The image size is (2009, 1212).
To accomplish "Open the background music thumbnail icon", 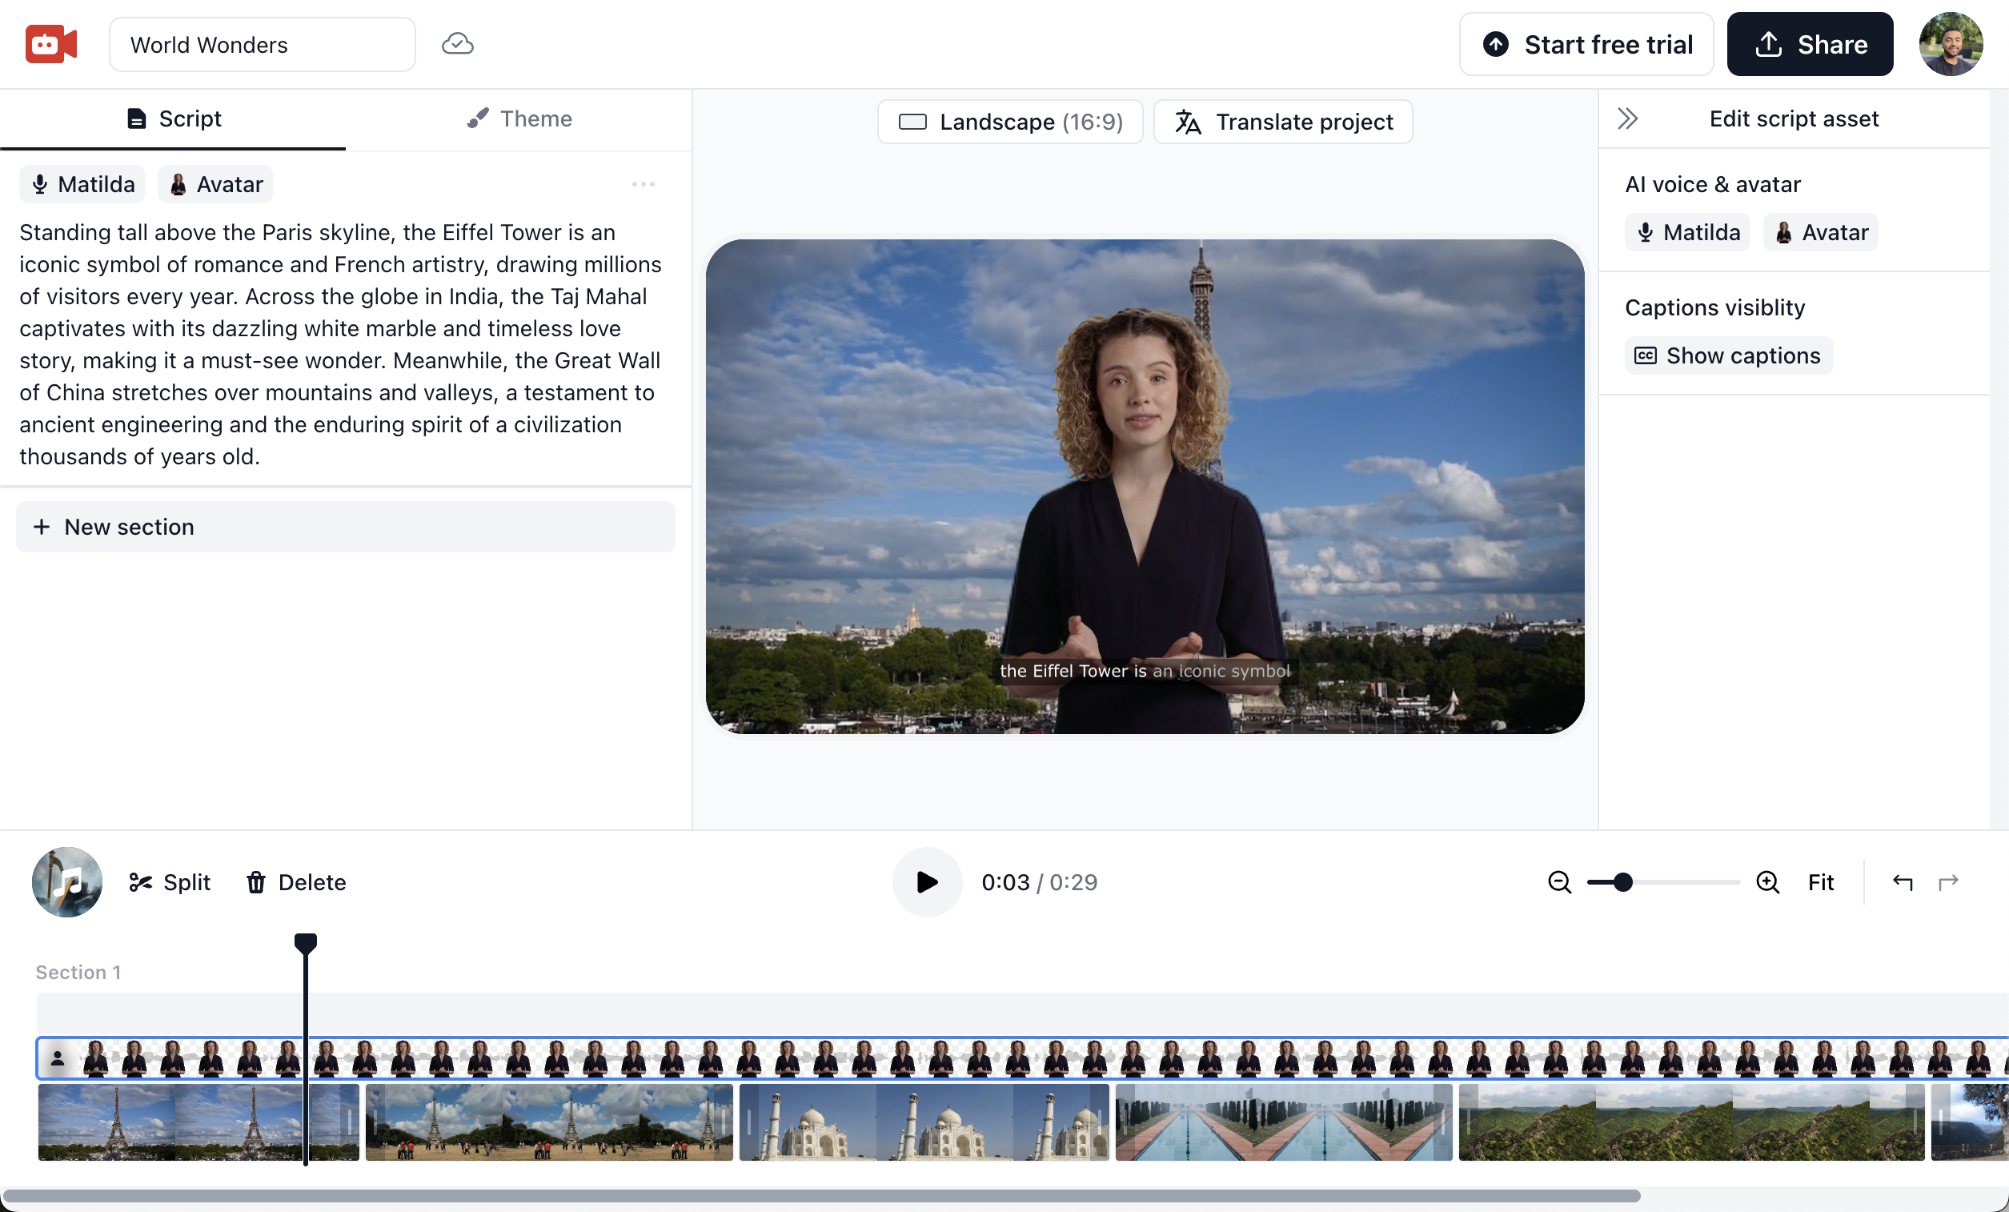I will pyautogui.click(x=67, y=882).
